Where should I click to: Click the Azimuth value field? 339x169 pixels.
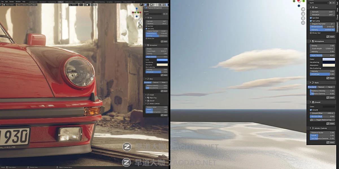(x=157, y=21)
